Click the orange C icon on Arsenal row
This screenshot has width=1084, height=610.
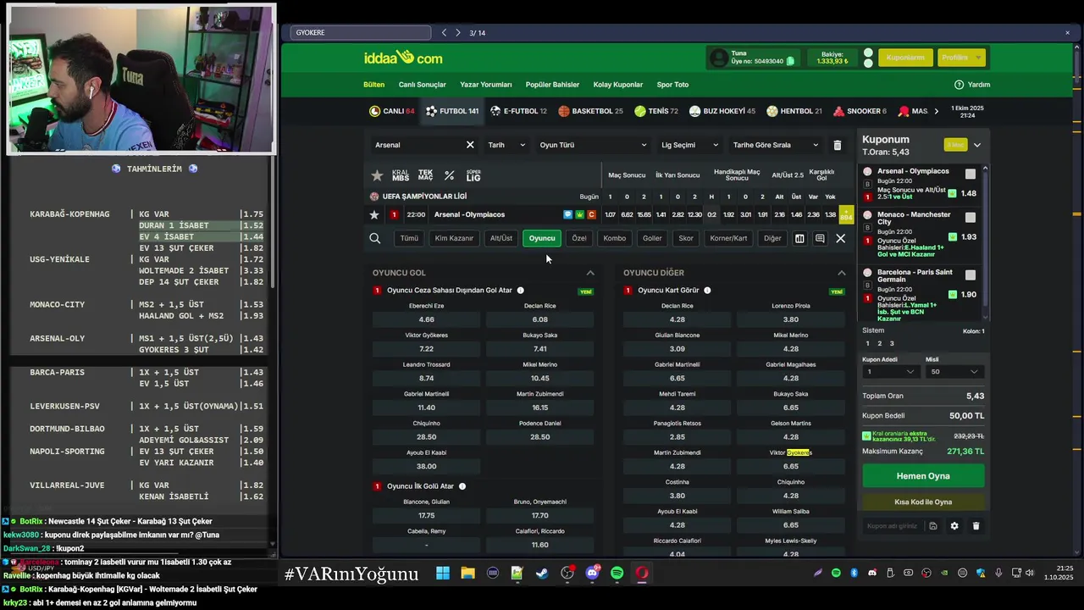pos(591,214)
